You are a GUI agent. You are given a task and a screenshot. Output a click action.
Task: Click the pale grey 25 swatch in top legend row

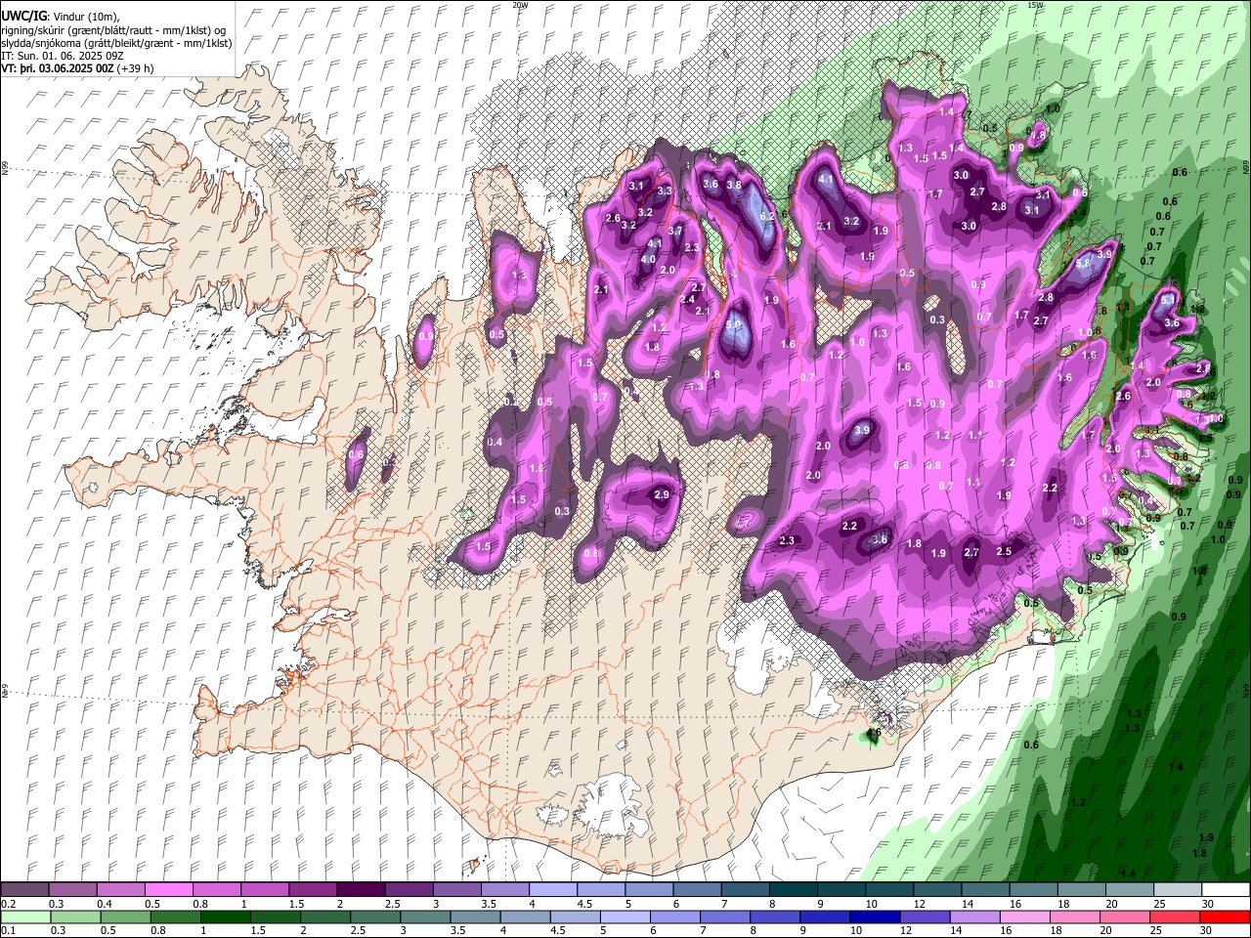[1177, 890]
